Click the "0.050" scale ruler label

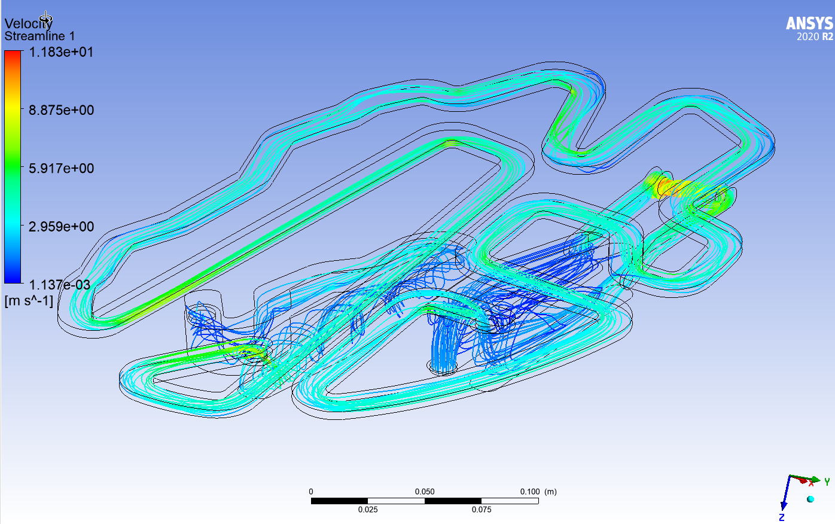click(x=425, y=492)
